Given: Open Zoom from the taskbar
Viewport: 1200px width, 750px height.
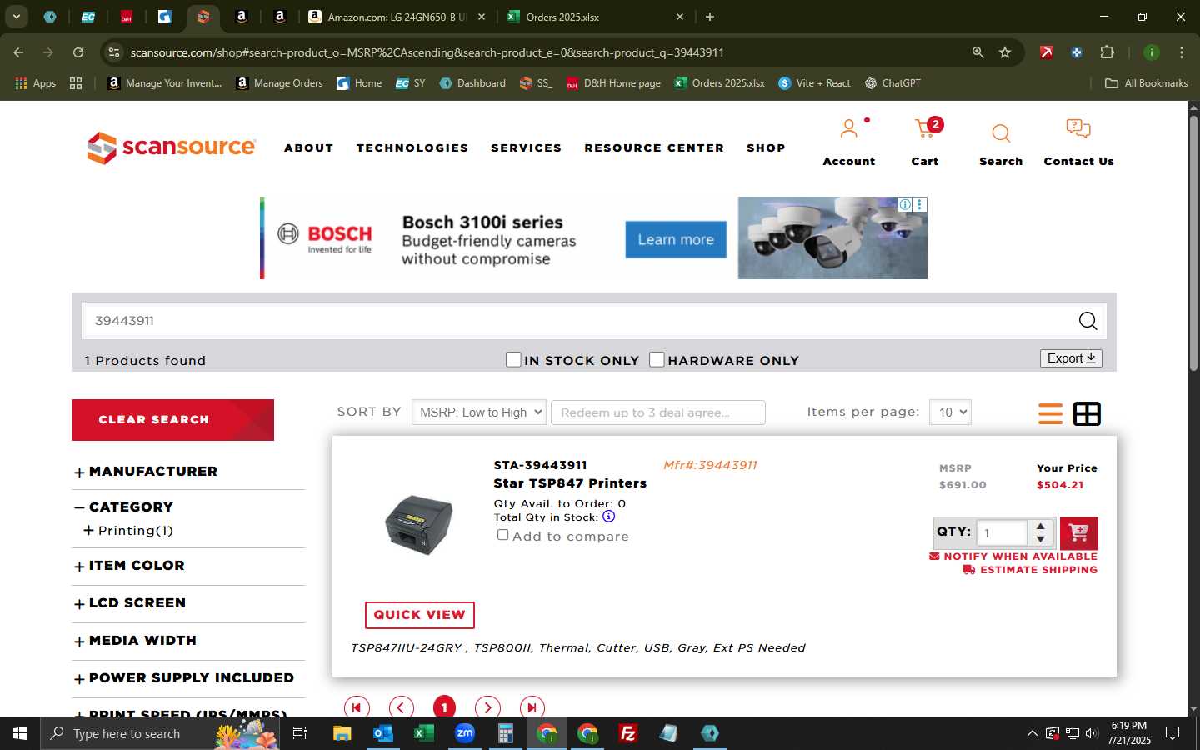Looking at the screenshot, I should [x=465, y=733].
